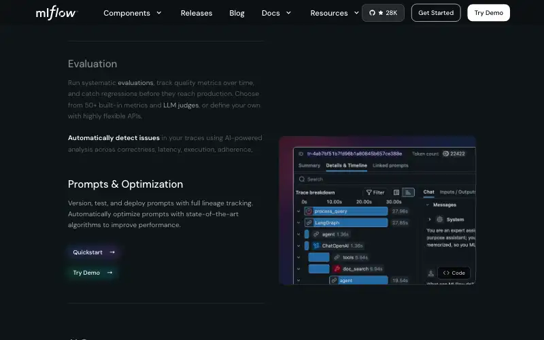Open the GitHub 28K stars link
The image size is (544, 340).
(x=383, y=13)
